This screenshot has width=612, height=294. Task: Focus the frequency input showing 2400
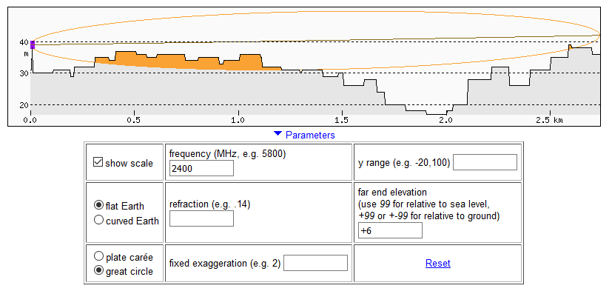[201, 168]
